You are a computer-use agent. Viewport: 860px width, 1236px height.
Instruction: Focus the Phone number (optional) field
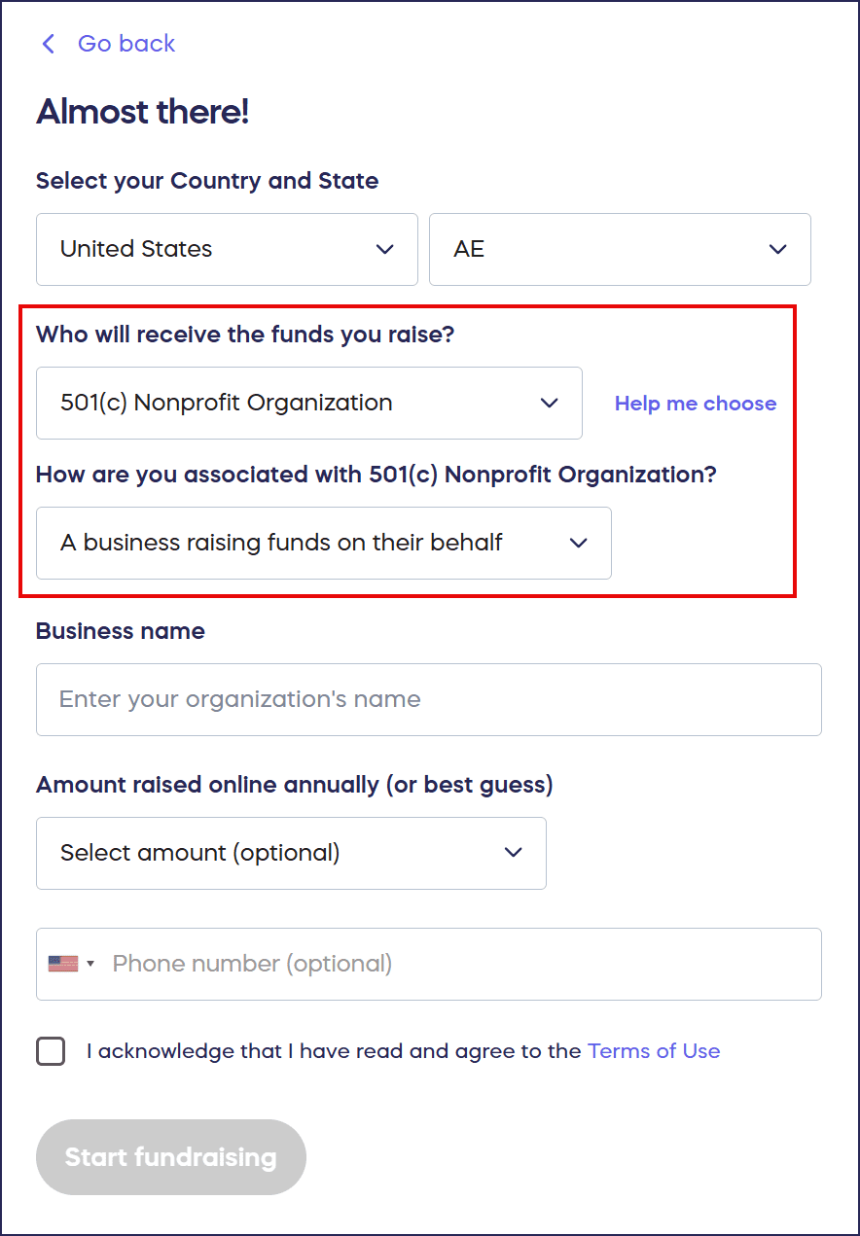coord(457,964)
